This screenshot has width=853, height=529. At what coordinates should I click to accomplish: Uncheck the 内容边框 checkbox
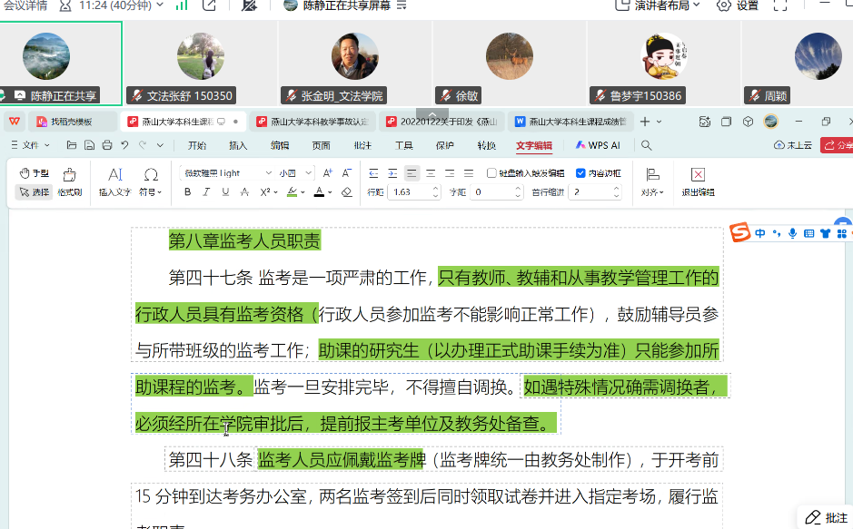tap(580, 172)
